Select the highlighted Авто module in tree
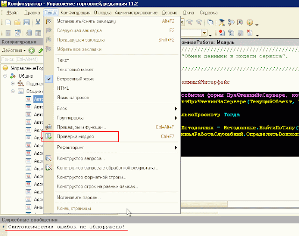This screenshot has height=236, width=299. coord(38,99)
